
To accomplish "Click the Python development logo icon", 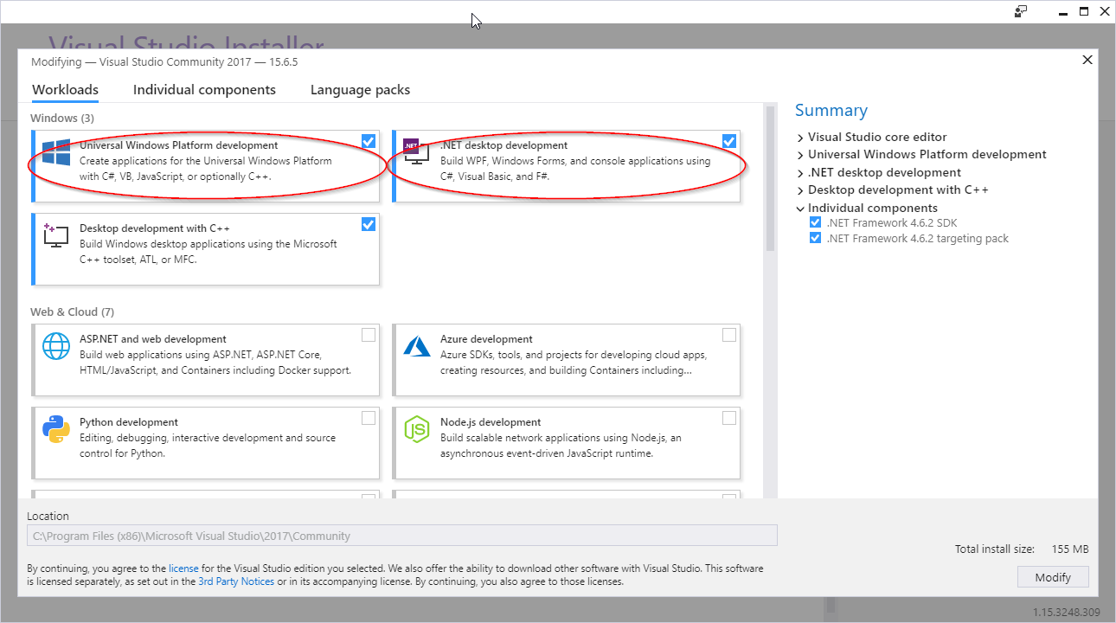I will click(56, 429).
